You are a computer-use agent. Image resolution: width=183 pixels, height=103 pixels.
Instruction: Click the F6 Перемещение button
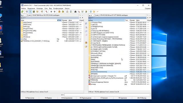tap(85, 98)
